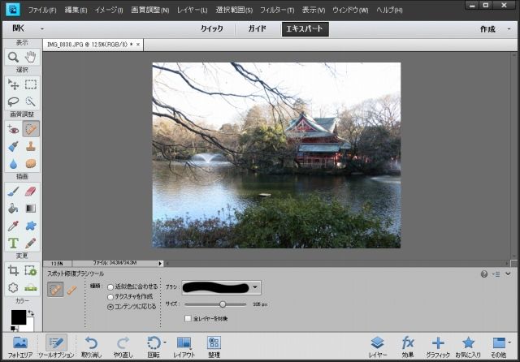The image size is (520, 362).
Task: Select the Paint Bucket tool
Action: click(13, 209)
